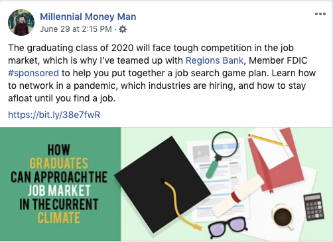Click the white JOB MARKET headline text
This screenshot has width=333, height=242.
click(x=59, y=190)
